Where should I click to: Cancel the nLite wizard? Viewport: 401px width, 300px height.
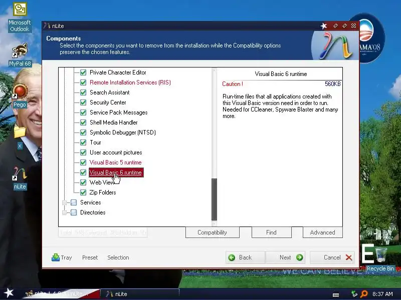tap(332, 257)
